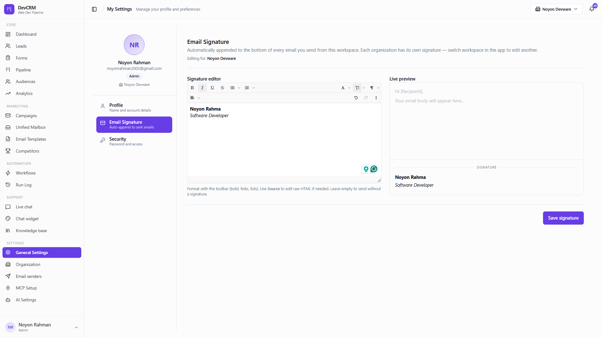
Task: Toggle the sidebar collapse button
Action: 94,9
